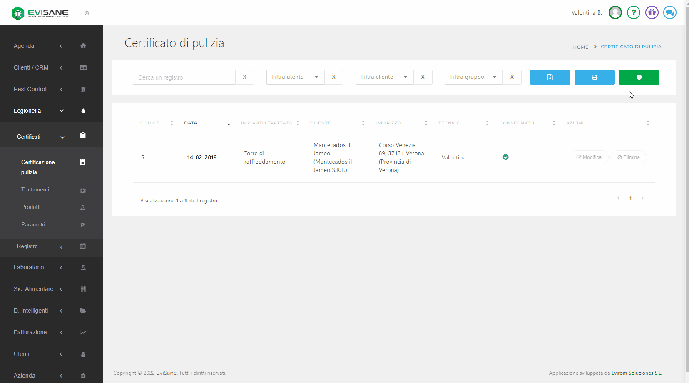This screenshot has height=383, width=689.
Task: Open user profile avatar icon
Action: [x=615, y=12]
